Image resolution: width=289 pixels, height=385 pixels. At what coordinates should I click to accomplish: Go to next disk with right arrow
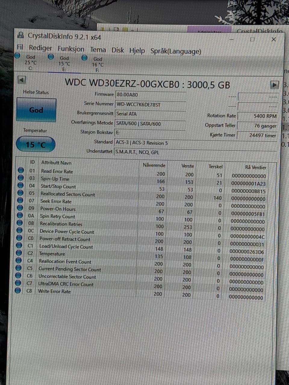tap(274, 85)
